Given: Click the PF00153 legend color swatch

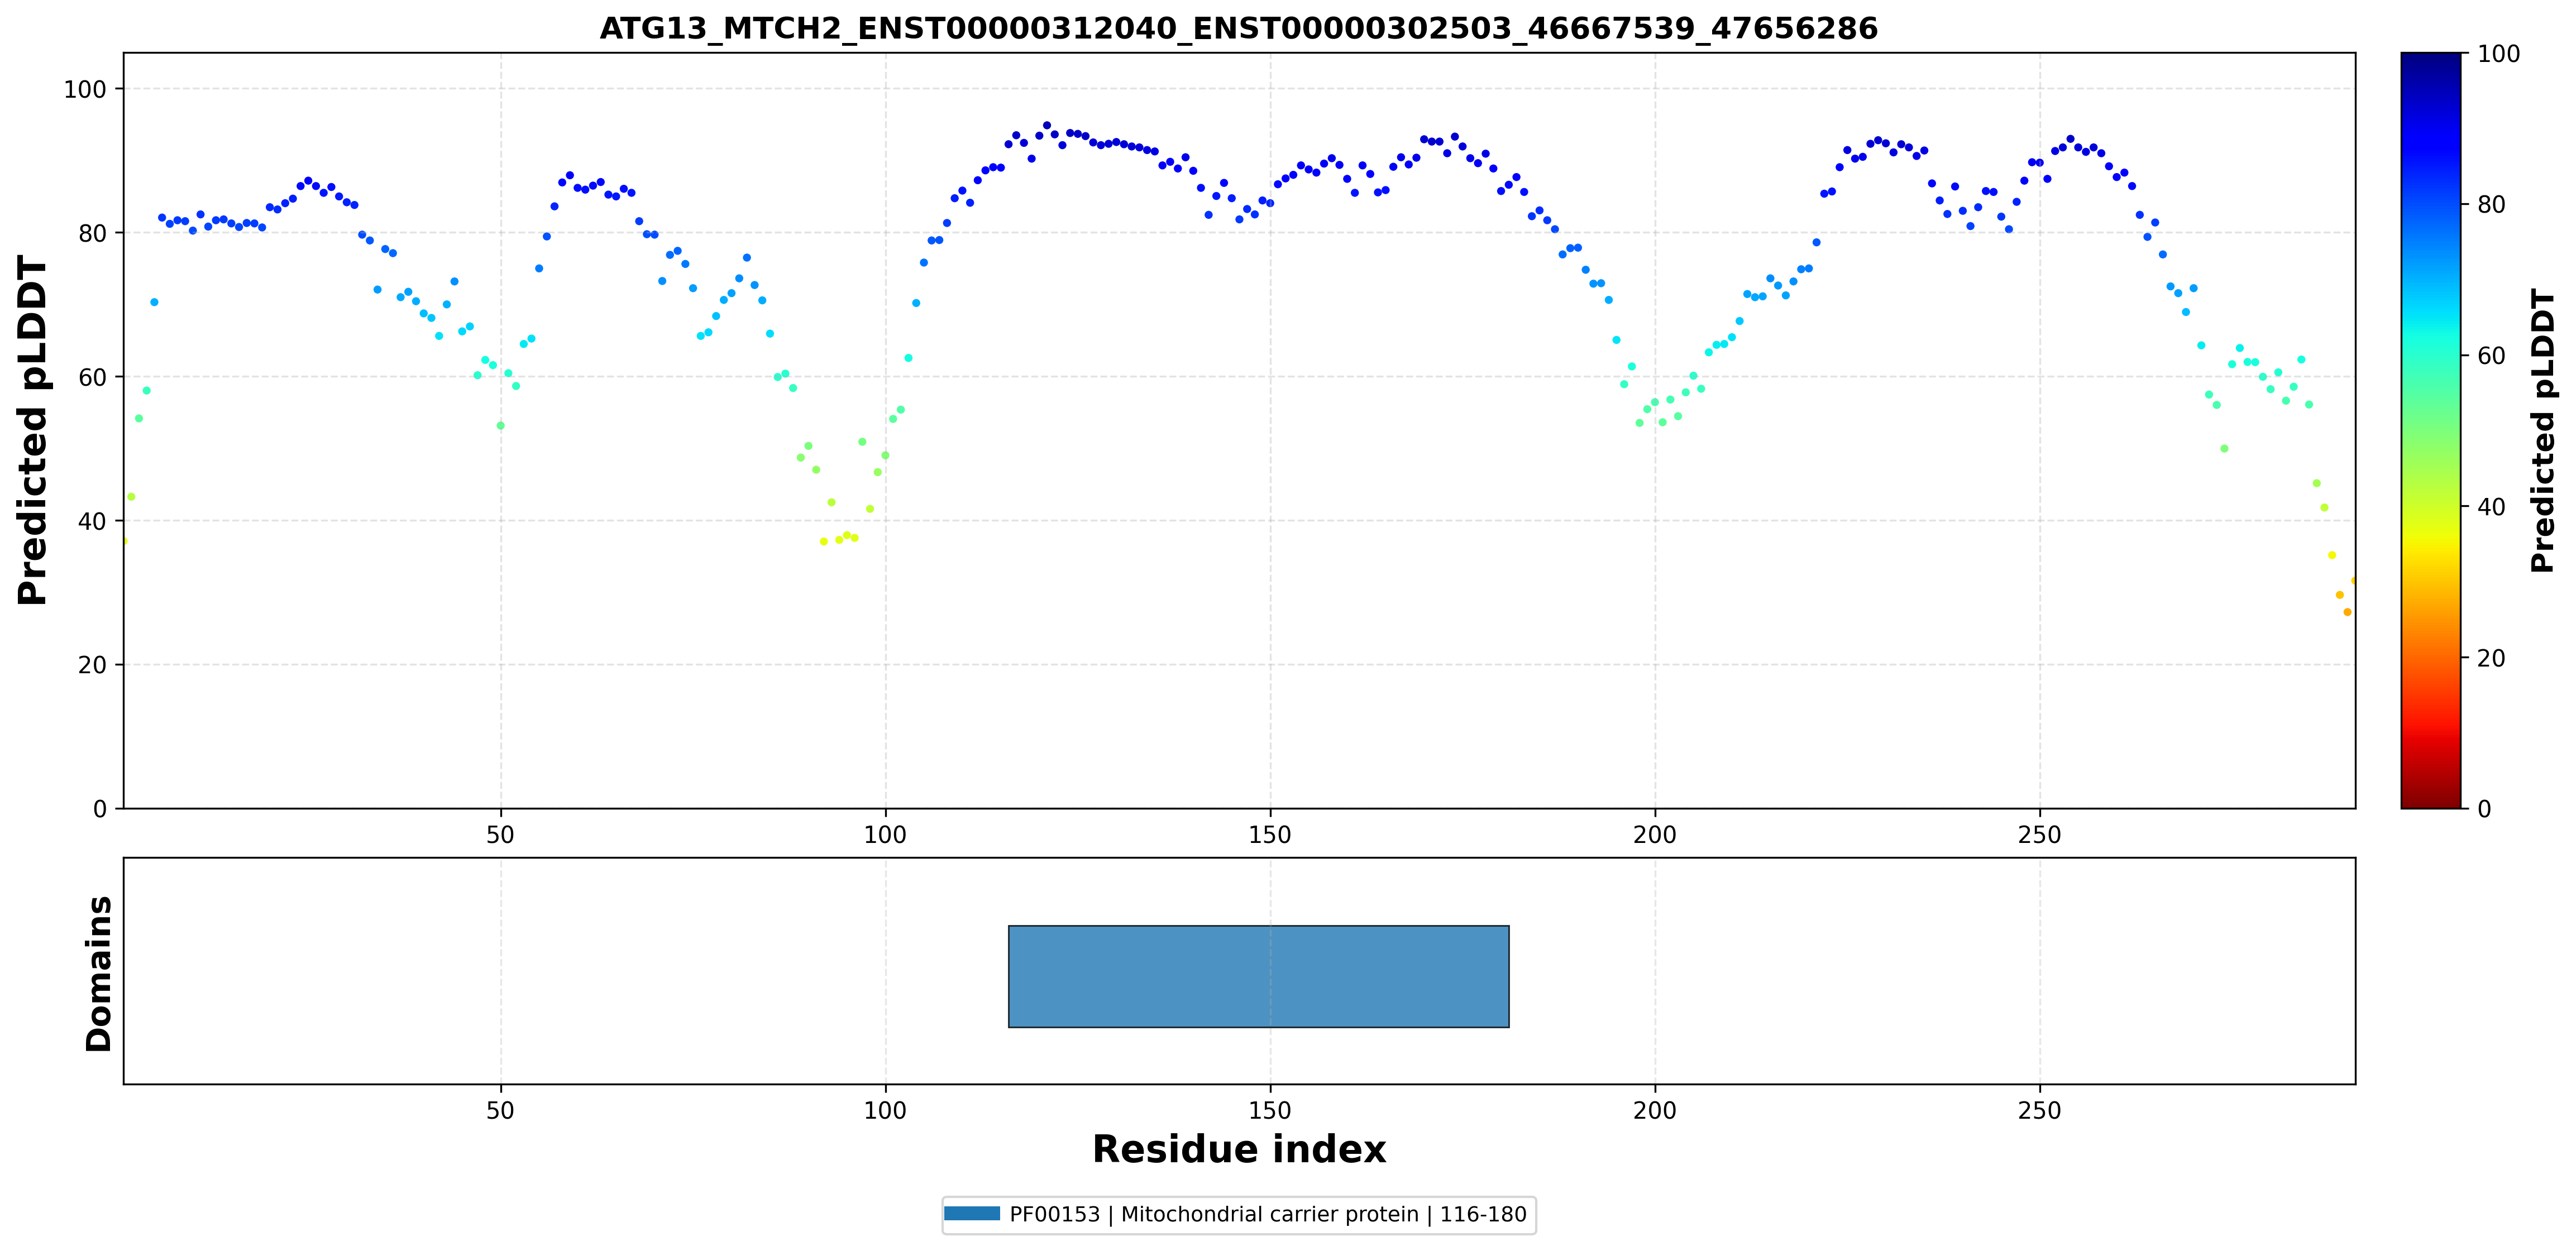Looking at the screenshot, I should [x=972, y=1213].
